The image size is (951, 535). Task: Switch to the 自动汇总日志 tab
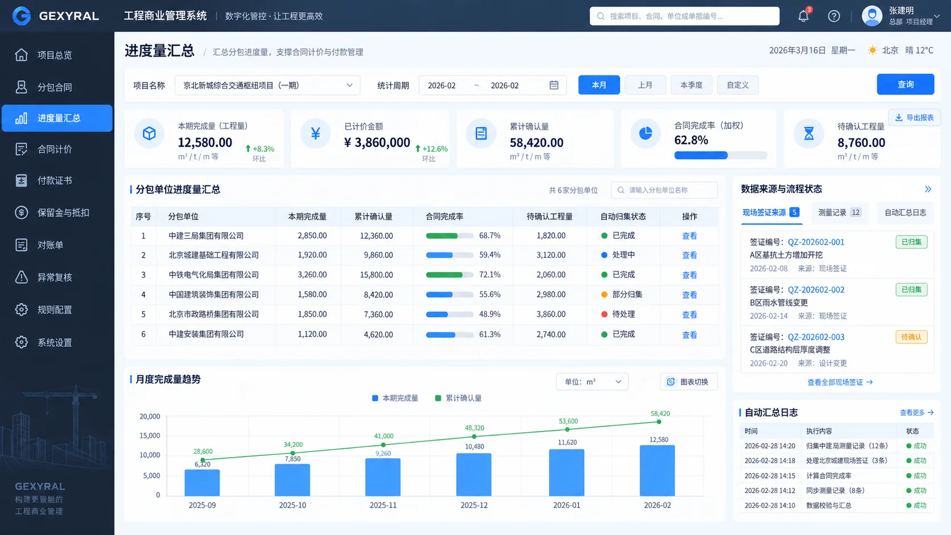(x=905, y=213)
